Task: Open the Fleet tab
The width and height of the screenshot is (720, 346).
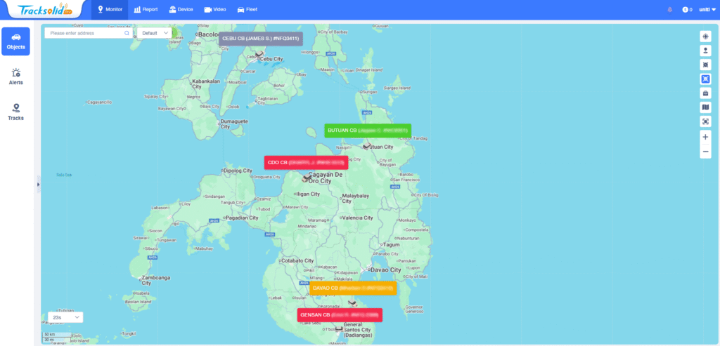Action: pyautogui.click(x=246, y=10)
